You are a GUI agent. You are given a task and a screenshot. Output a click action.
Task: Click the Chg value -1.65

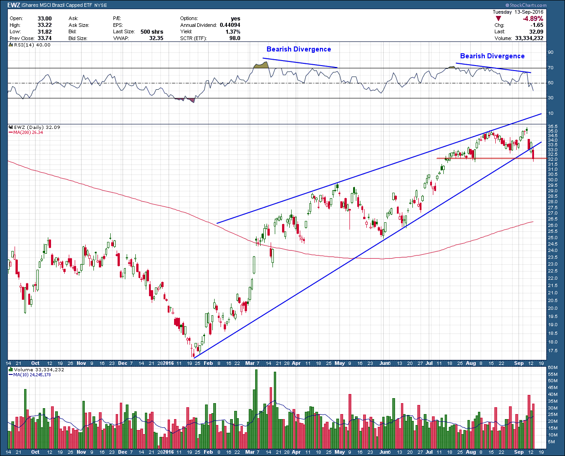(x=537, y=26)
